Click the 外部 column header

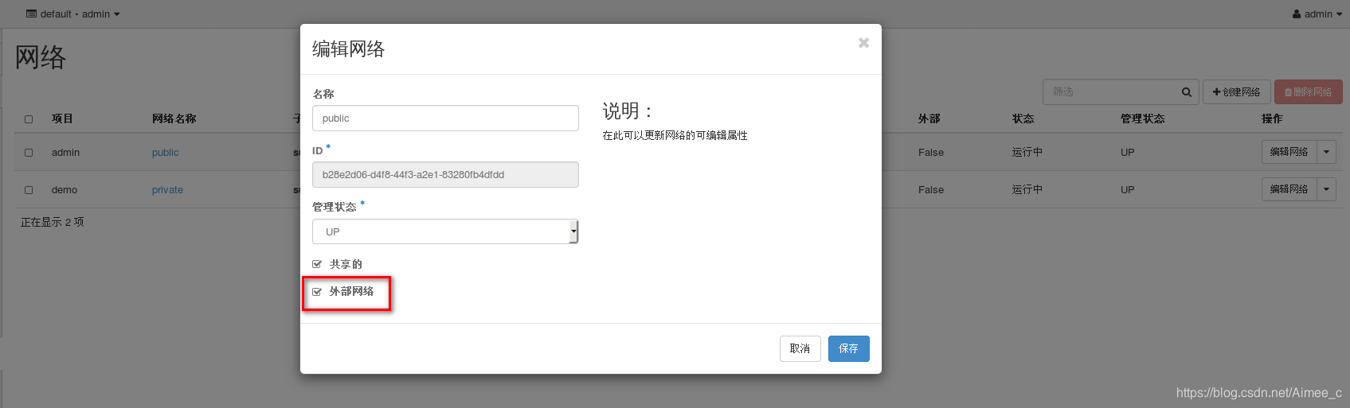[929, 119]
